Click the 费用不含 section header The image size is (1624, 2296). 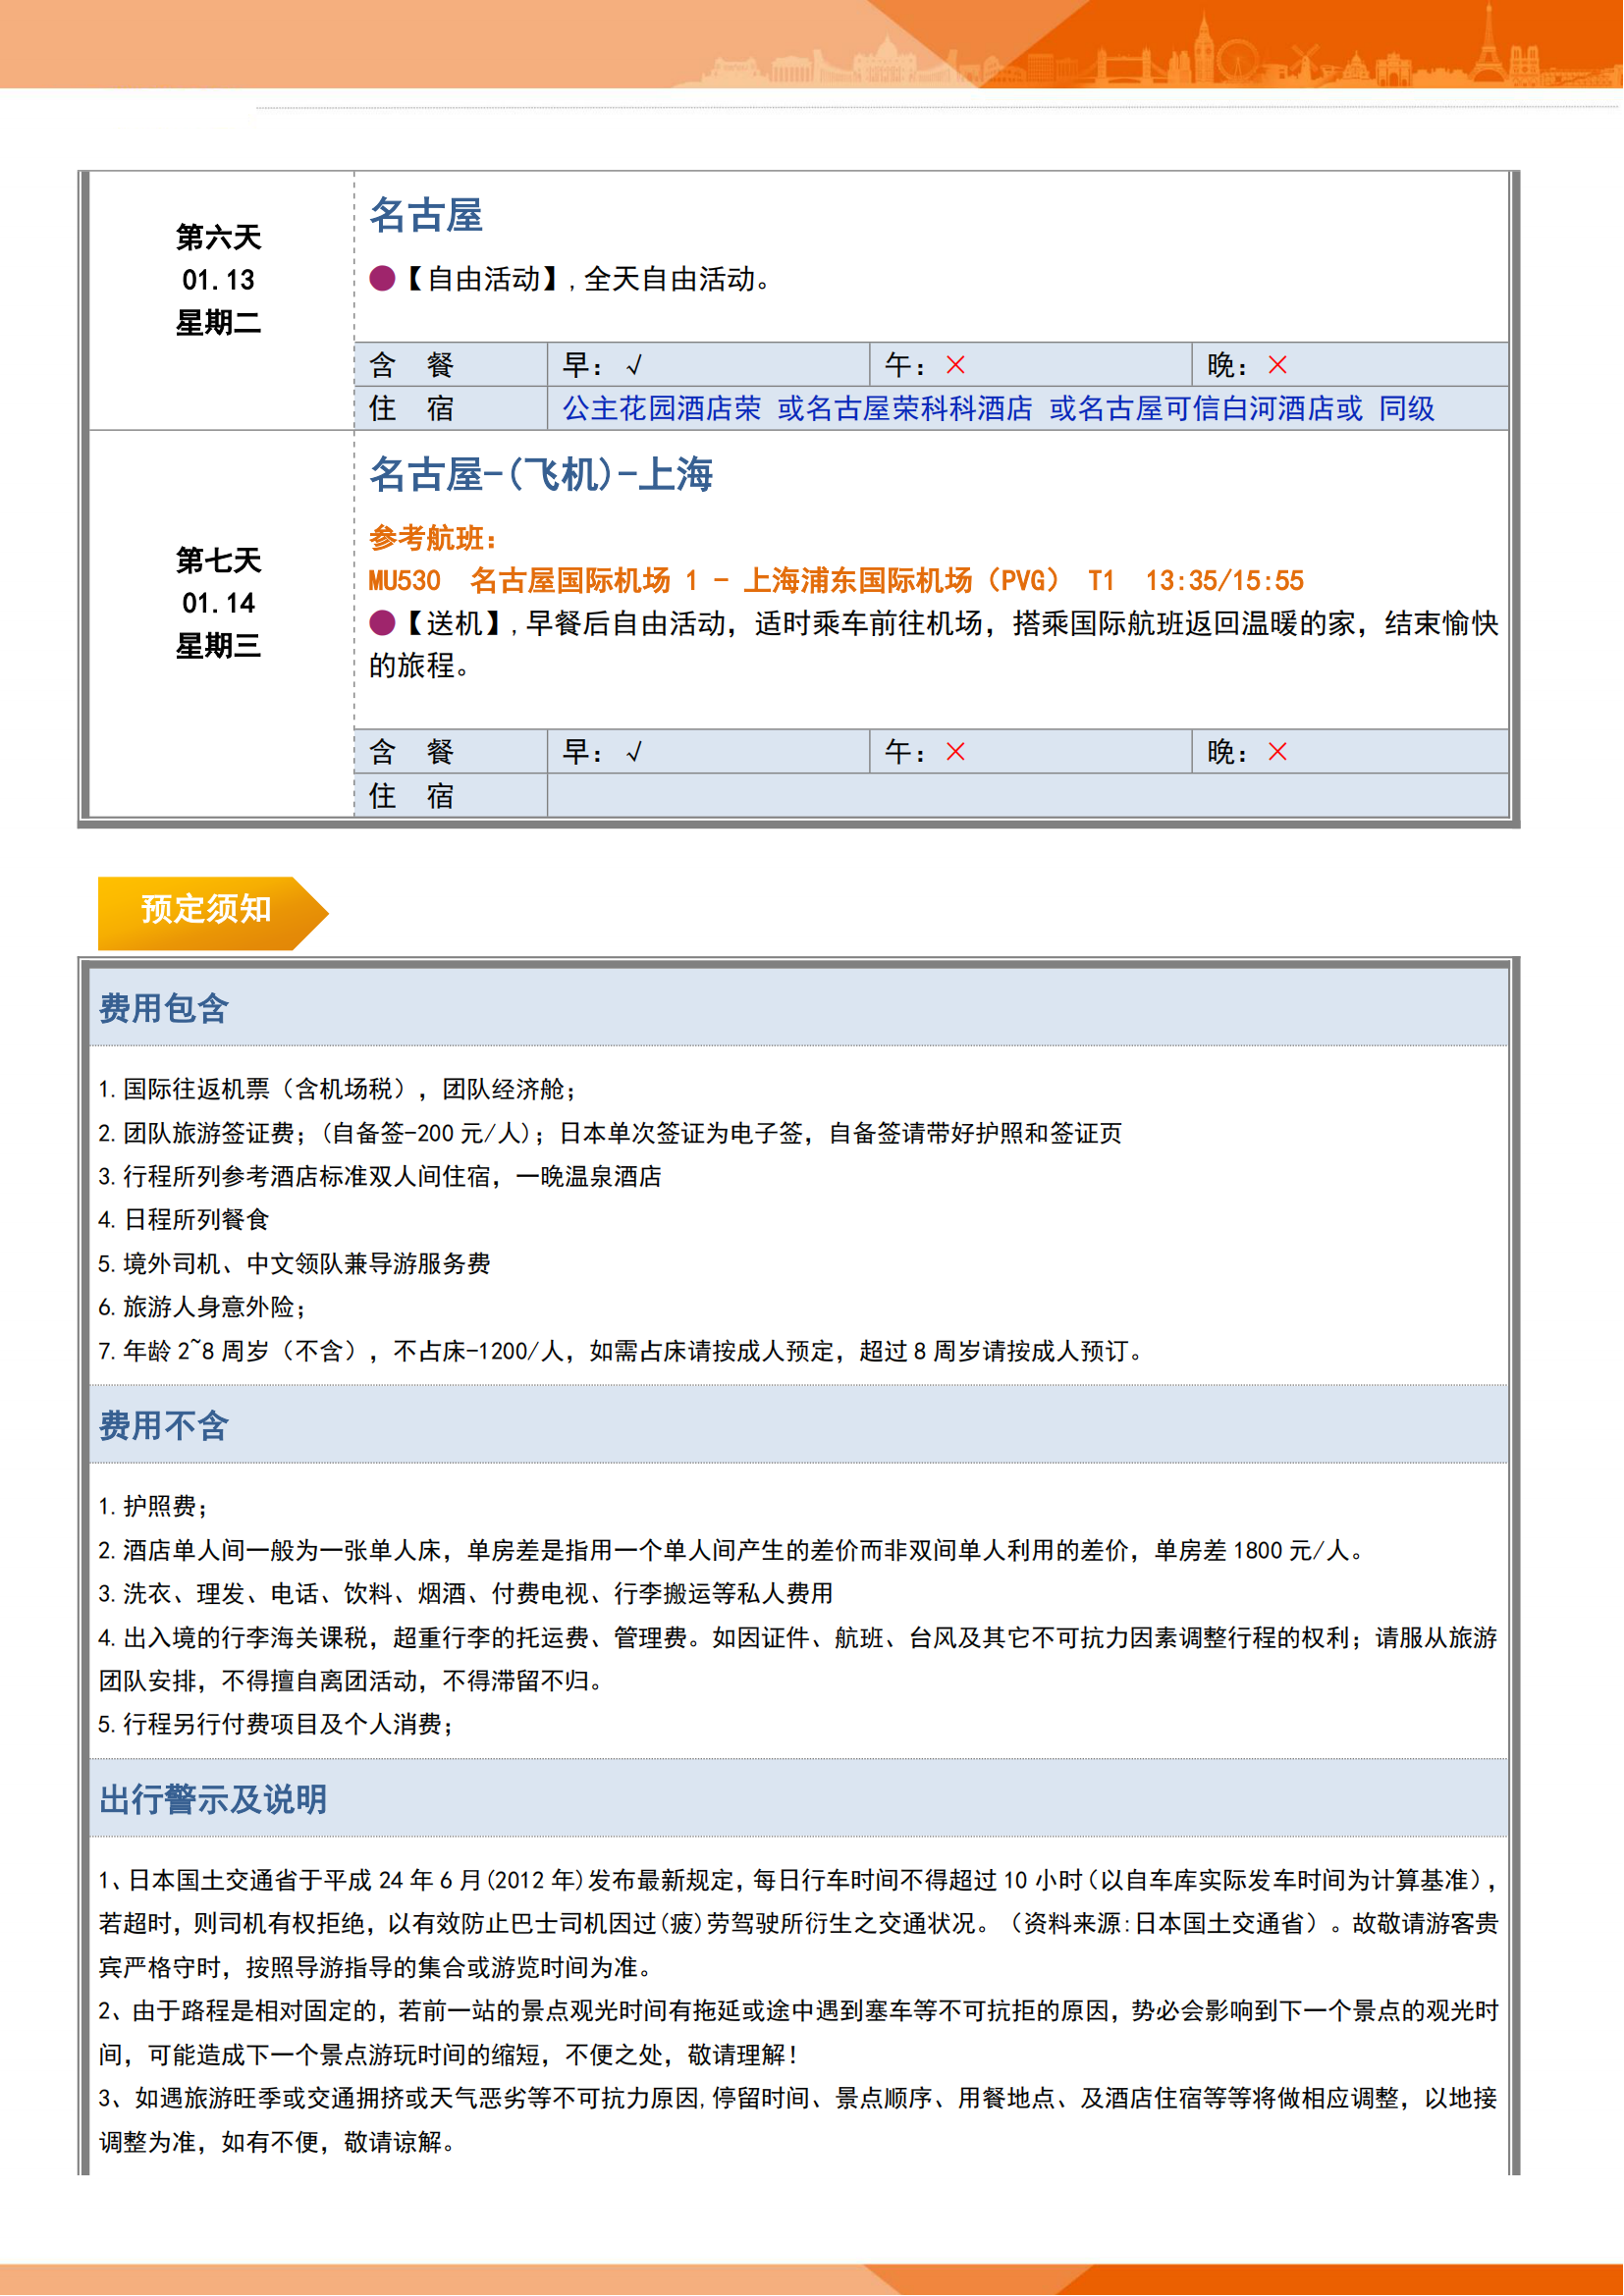pyautogui.click(x=164, y=1426)
